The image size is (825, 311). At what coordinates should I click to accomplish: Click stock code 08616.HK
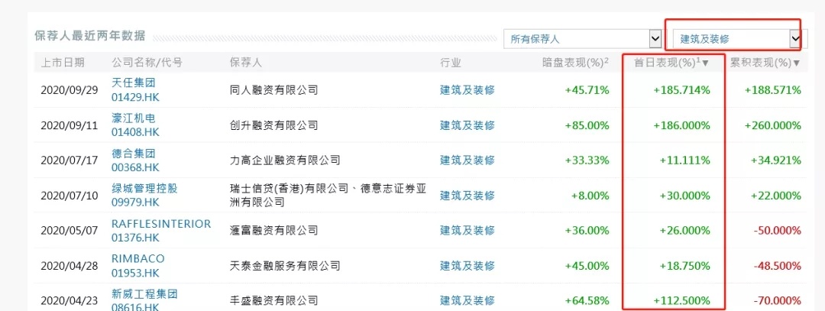click(135, 306)
